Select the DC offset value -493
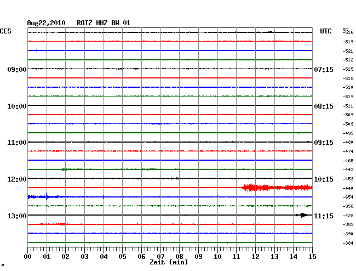The width and height of the screenshot is (356, 271). point(348,133)
